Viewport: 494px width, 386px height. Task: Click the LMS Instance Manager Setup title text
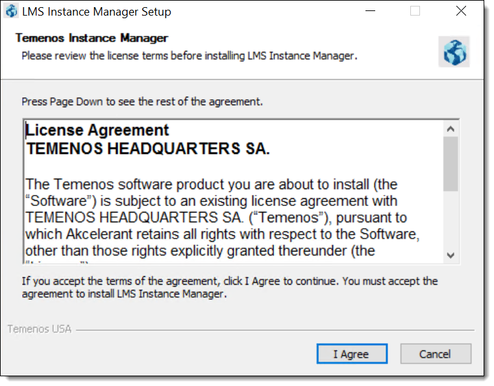(97, 12)
